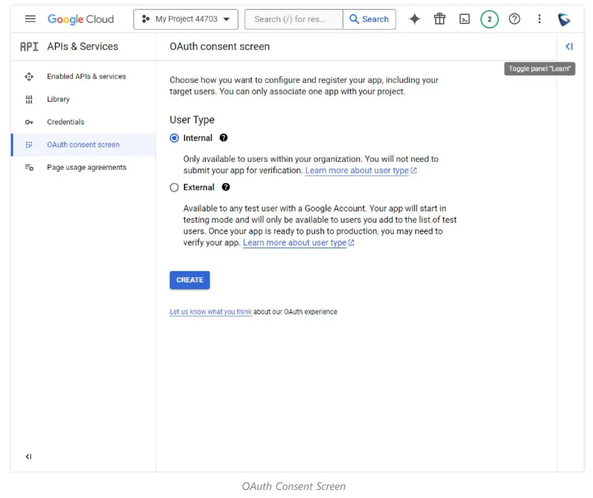Click the User Type heading
The image size is (593, 498).
pyautogui.click(x=191, y=120)
